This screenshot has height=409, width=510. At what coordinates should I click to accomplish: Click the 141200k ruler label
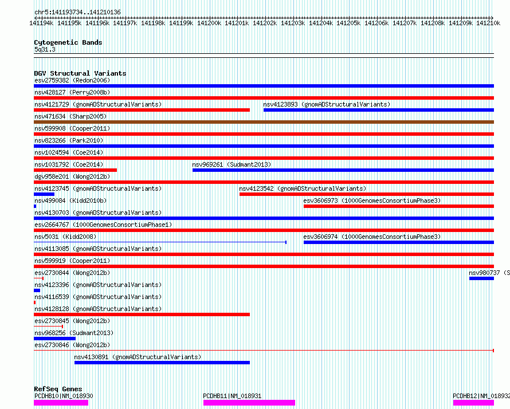coord(209,23)
